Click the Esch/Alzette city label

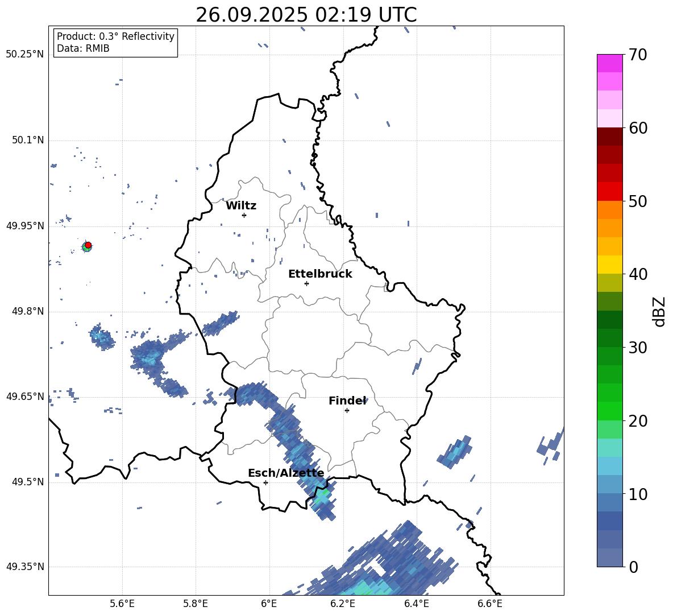286,473
